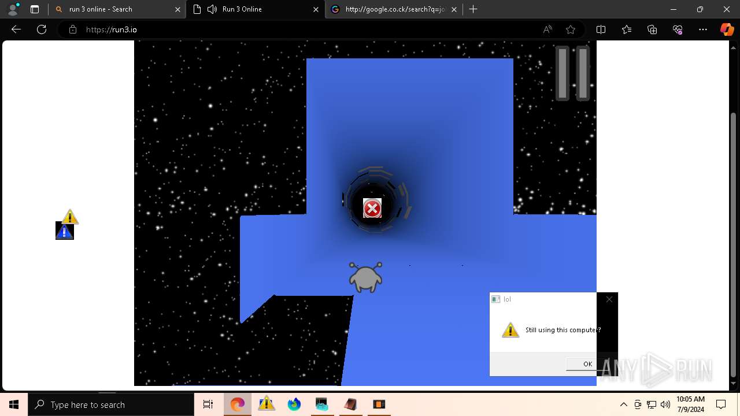This screenshot has width=740, height=416.
Task: Open a new browser tab
Action: coord(473,9)
